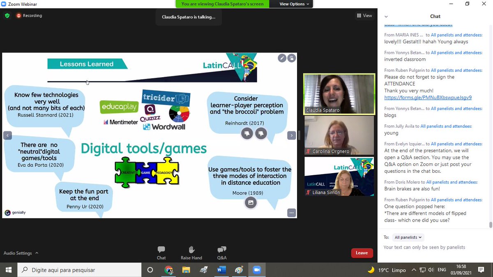Click the muted mic icon on Carolina Orgnero
The width and height of the screenshot is (493, 277).
point(308,151)
